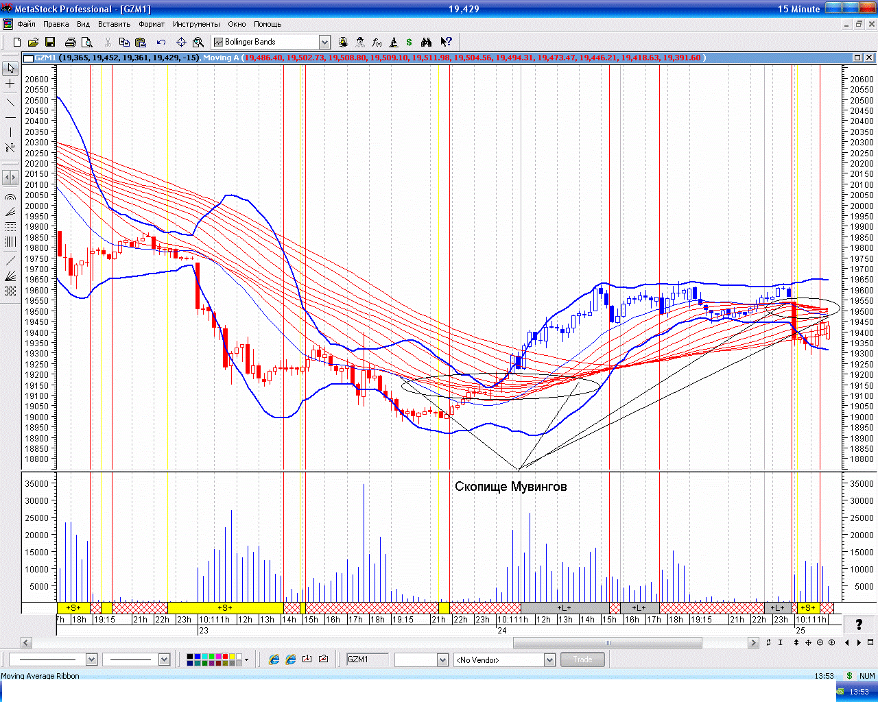878x702 pixels.
Task: Open the Bollinger Bands indicator dropdown
Action: [324, 43]
